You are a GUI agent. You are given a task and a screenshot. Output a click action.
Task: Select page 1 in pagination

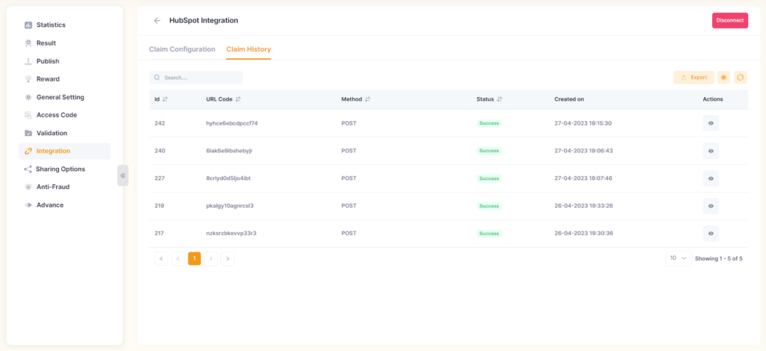tap(194, 258)
